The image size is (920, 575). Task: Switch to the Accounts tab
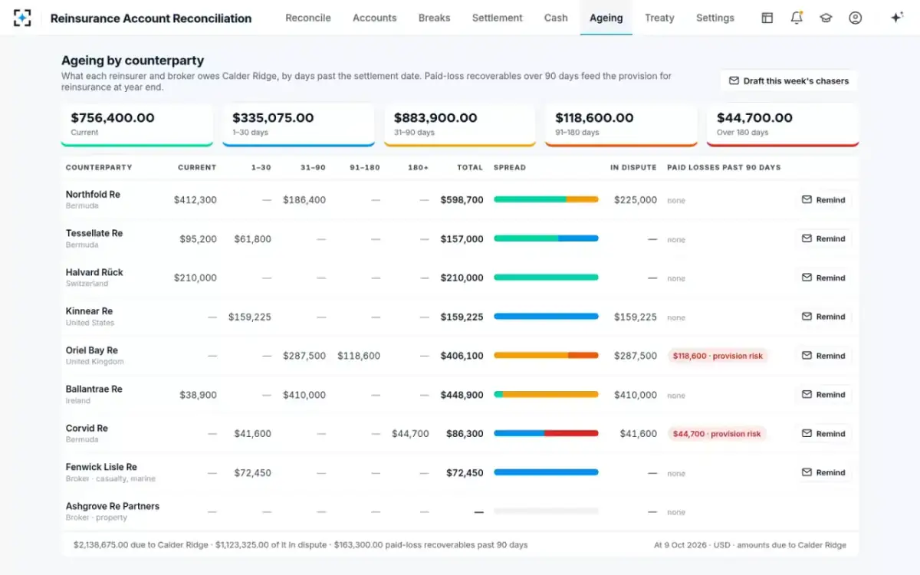(375, 18)
